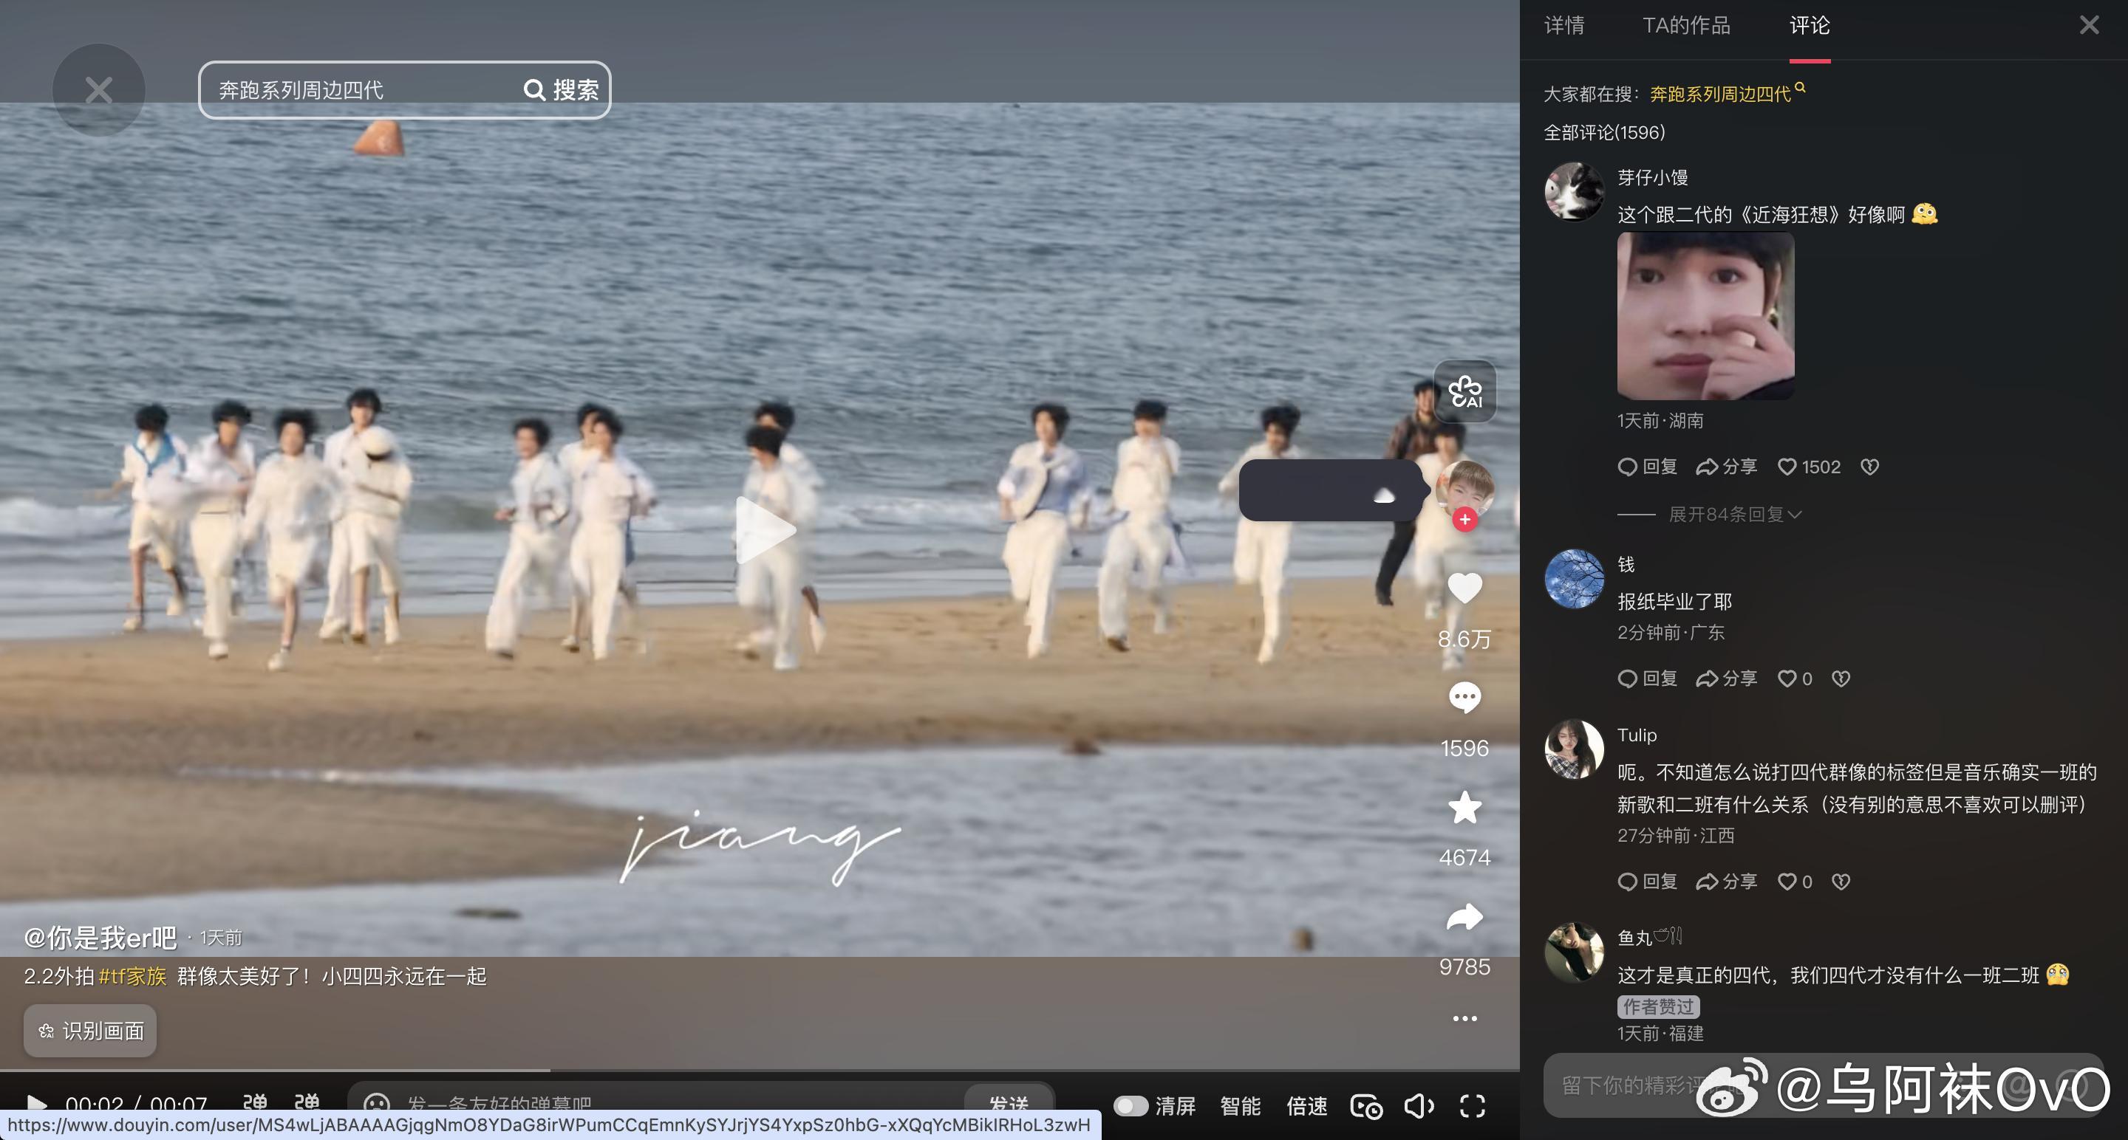Expand 84 replies under first comment
2128x1140 pixels.
1733,515
